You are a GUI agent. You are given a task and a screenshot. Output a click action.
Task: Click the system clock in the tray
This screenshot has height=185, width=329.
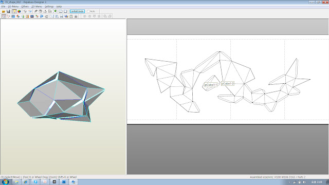[317, 182]
